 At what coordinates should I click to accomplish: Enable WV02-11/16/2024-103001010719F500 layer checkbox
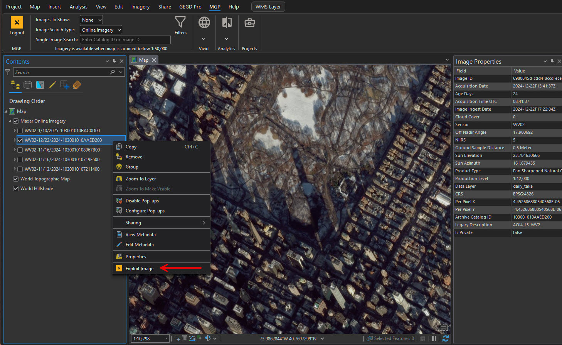(x=20, y=160)
